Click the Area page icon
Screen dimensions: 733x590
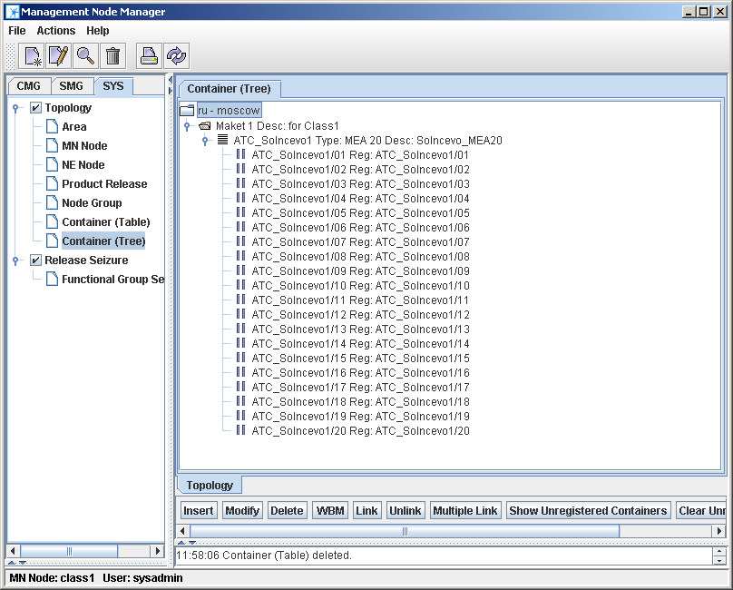click(52, 127)
